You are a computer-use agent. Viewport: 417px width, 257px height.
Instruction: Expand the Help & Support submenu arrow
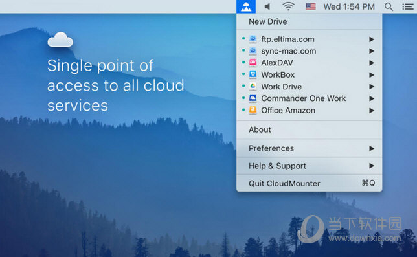coord(372,166)
